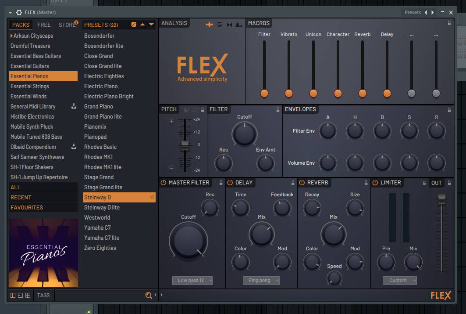
Task: Lock the Pitch section
Action: (203, 110)
